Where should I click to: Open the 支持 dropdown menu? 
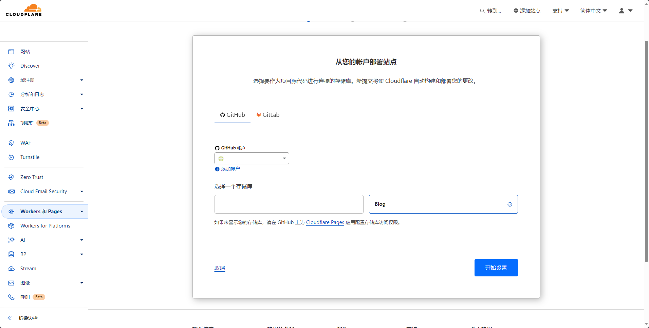560,11
